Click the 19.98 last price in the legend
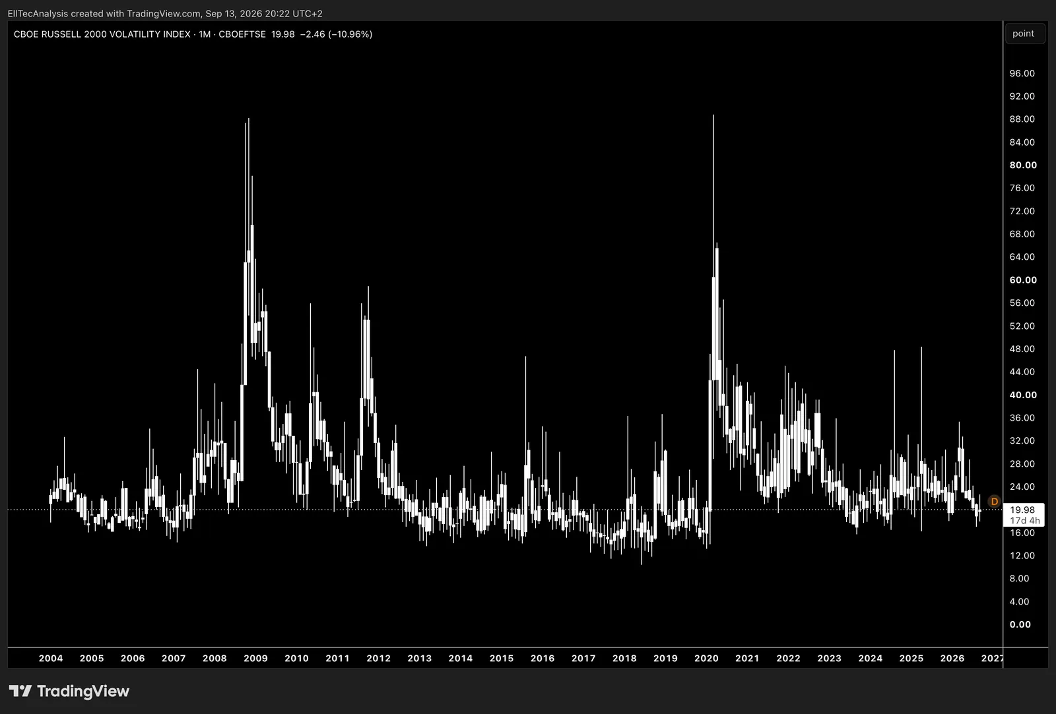The height and width of the screenshot is (714, 1056). coord(283,34)
